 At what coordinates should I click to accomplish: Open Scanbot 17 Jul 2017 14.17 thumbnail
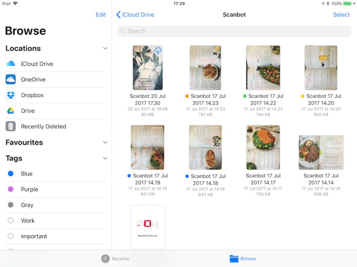[263, 147]
